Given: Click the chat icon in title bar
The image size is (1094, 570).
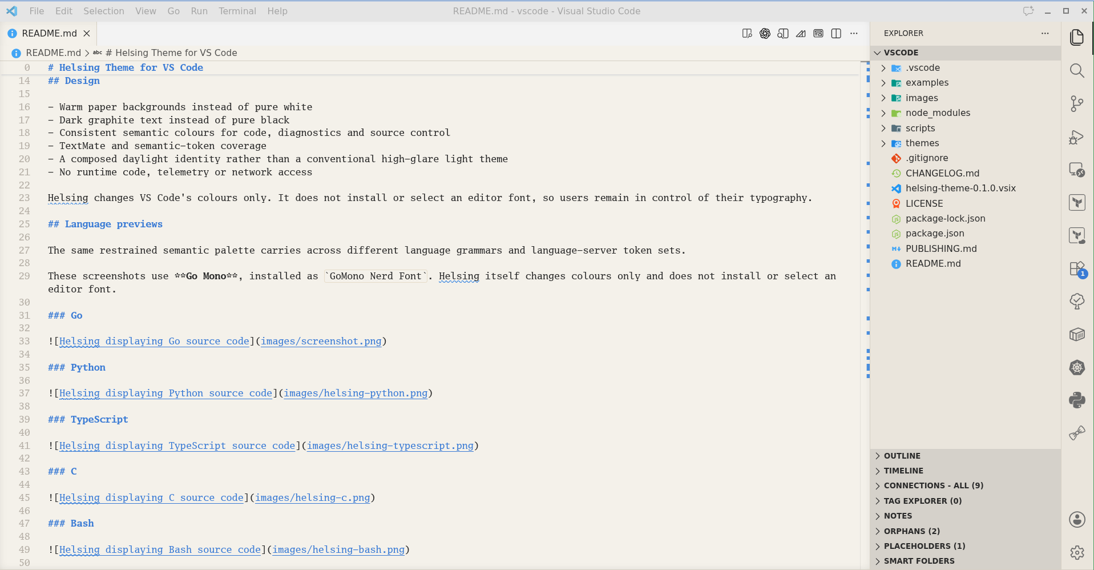Looking at the screenshot, I should click(x=1028, y=11).
